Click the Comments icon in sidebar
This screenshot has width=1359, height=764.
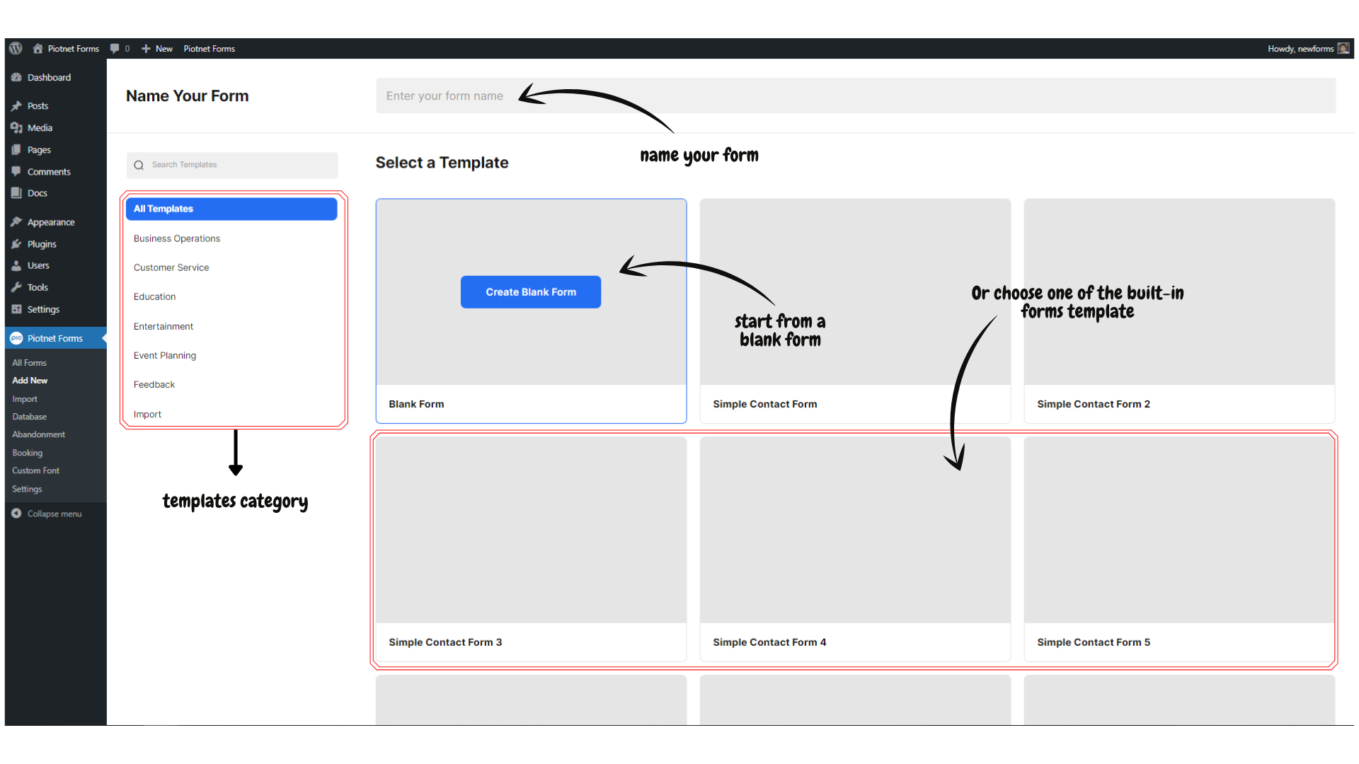tap(16, 171)
